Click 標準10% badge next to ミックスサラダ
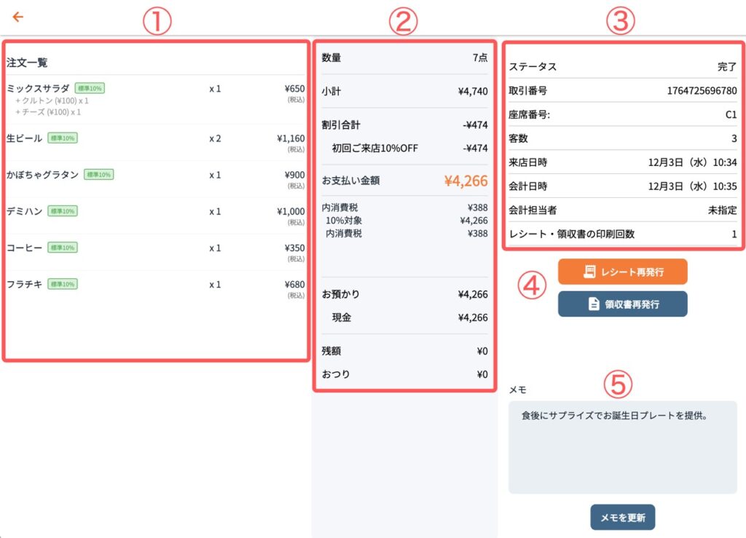746x538 pixels. pos(90,88)
